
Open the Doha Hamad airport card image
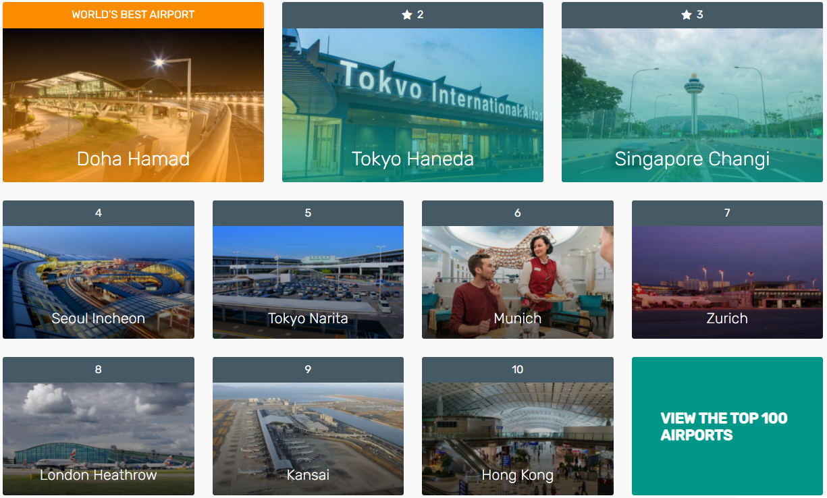pyautogui.click(x=133, y=105)
